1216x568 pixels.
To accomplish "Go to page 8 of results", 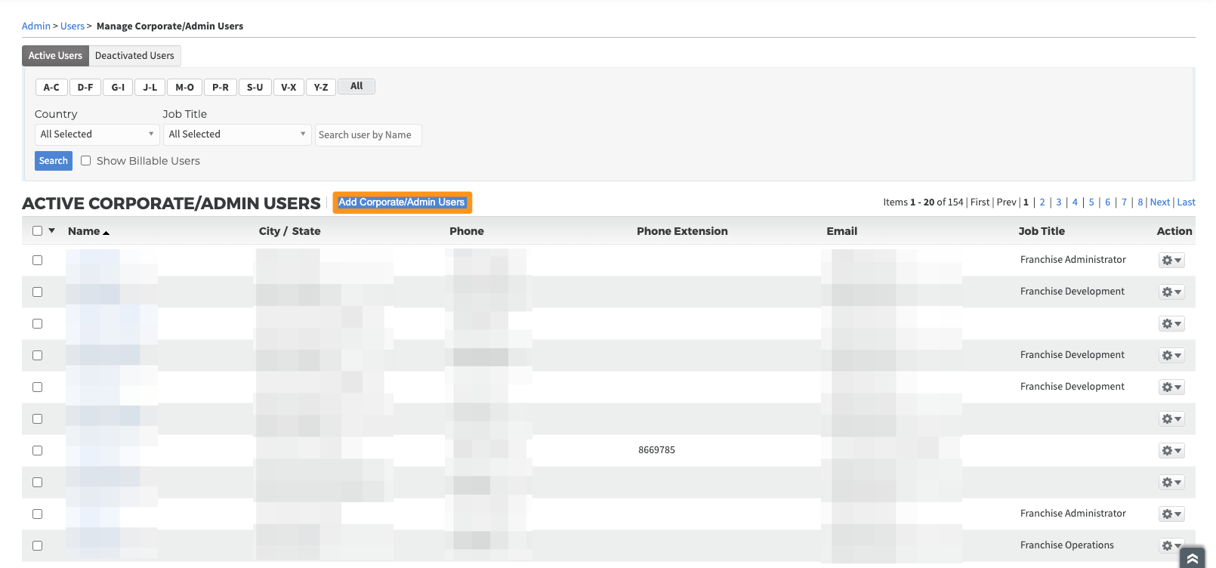I will click(1140, 202).
